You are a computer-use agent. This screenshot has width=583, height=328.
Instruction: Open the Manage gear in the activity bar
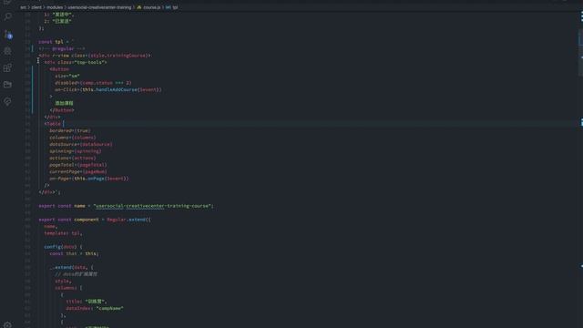coord(7,324)
